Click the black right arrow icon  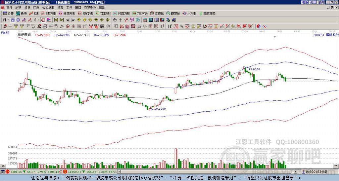[x=73, y=20]
